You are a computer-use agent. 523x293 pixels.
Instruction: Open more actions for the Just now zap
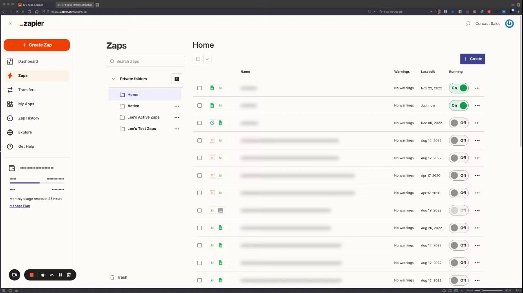click(477, 106)
